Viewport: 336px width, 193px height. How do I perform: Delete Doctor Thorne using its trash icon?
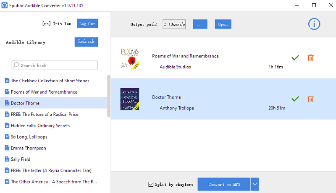(310, 99)
